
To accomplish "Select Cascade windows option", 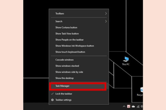I will (x=79, y=60).
